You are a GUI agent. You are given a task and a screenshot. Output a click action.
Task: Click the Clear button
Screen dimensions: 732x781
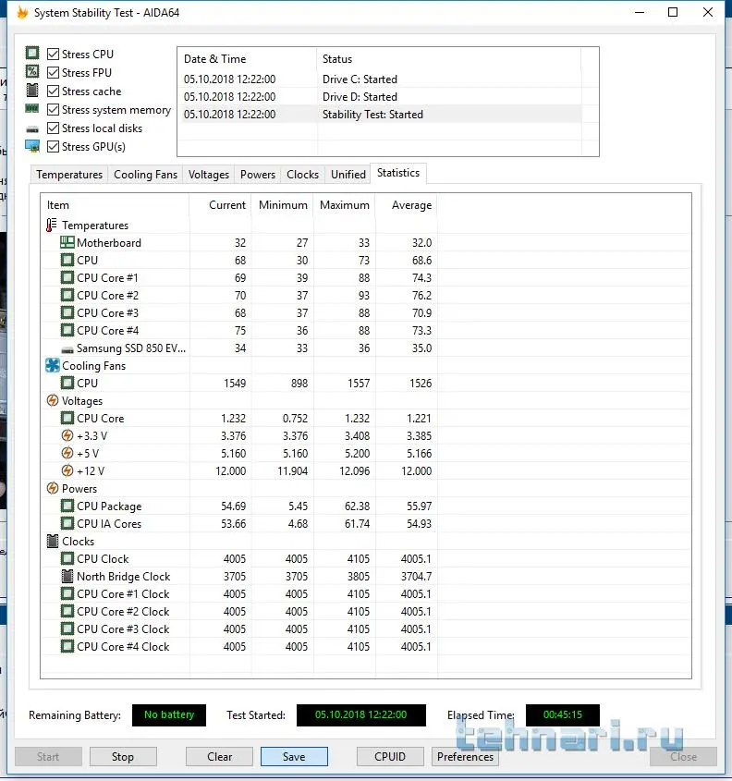pyautogui.click(x=219, y=757)
